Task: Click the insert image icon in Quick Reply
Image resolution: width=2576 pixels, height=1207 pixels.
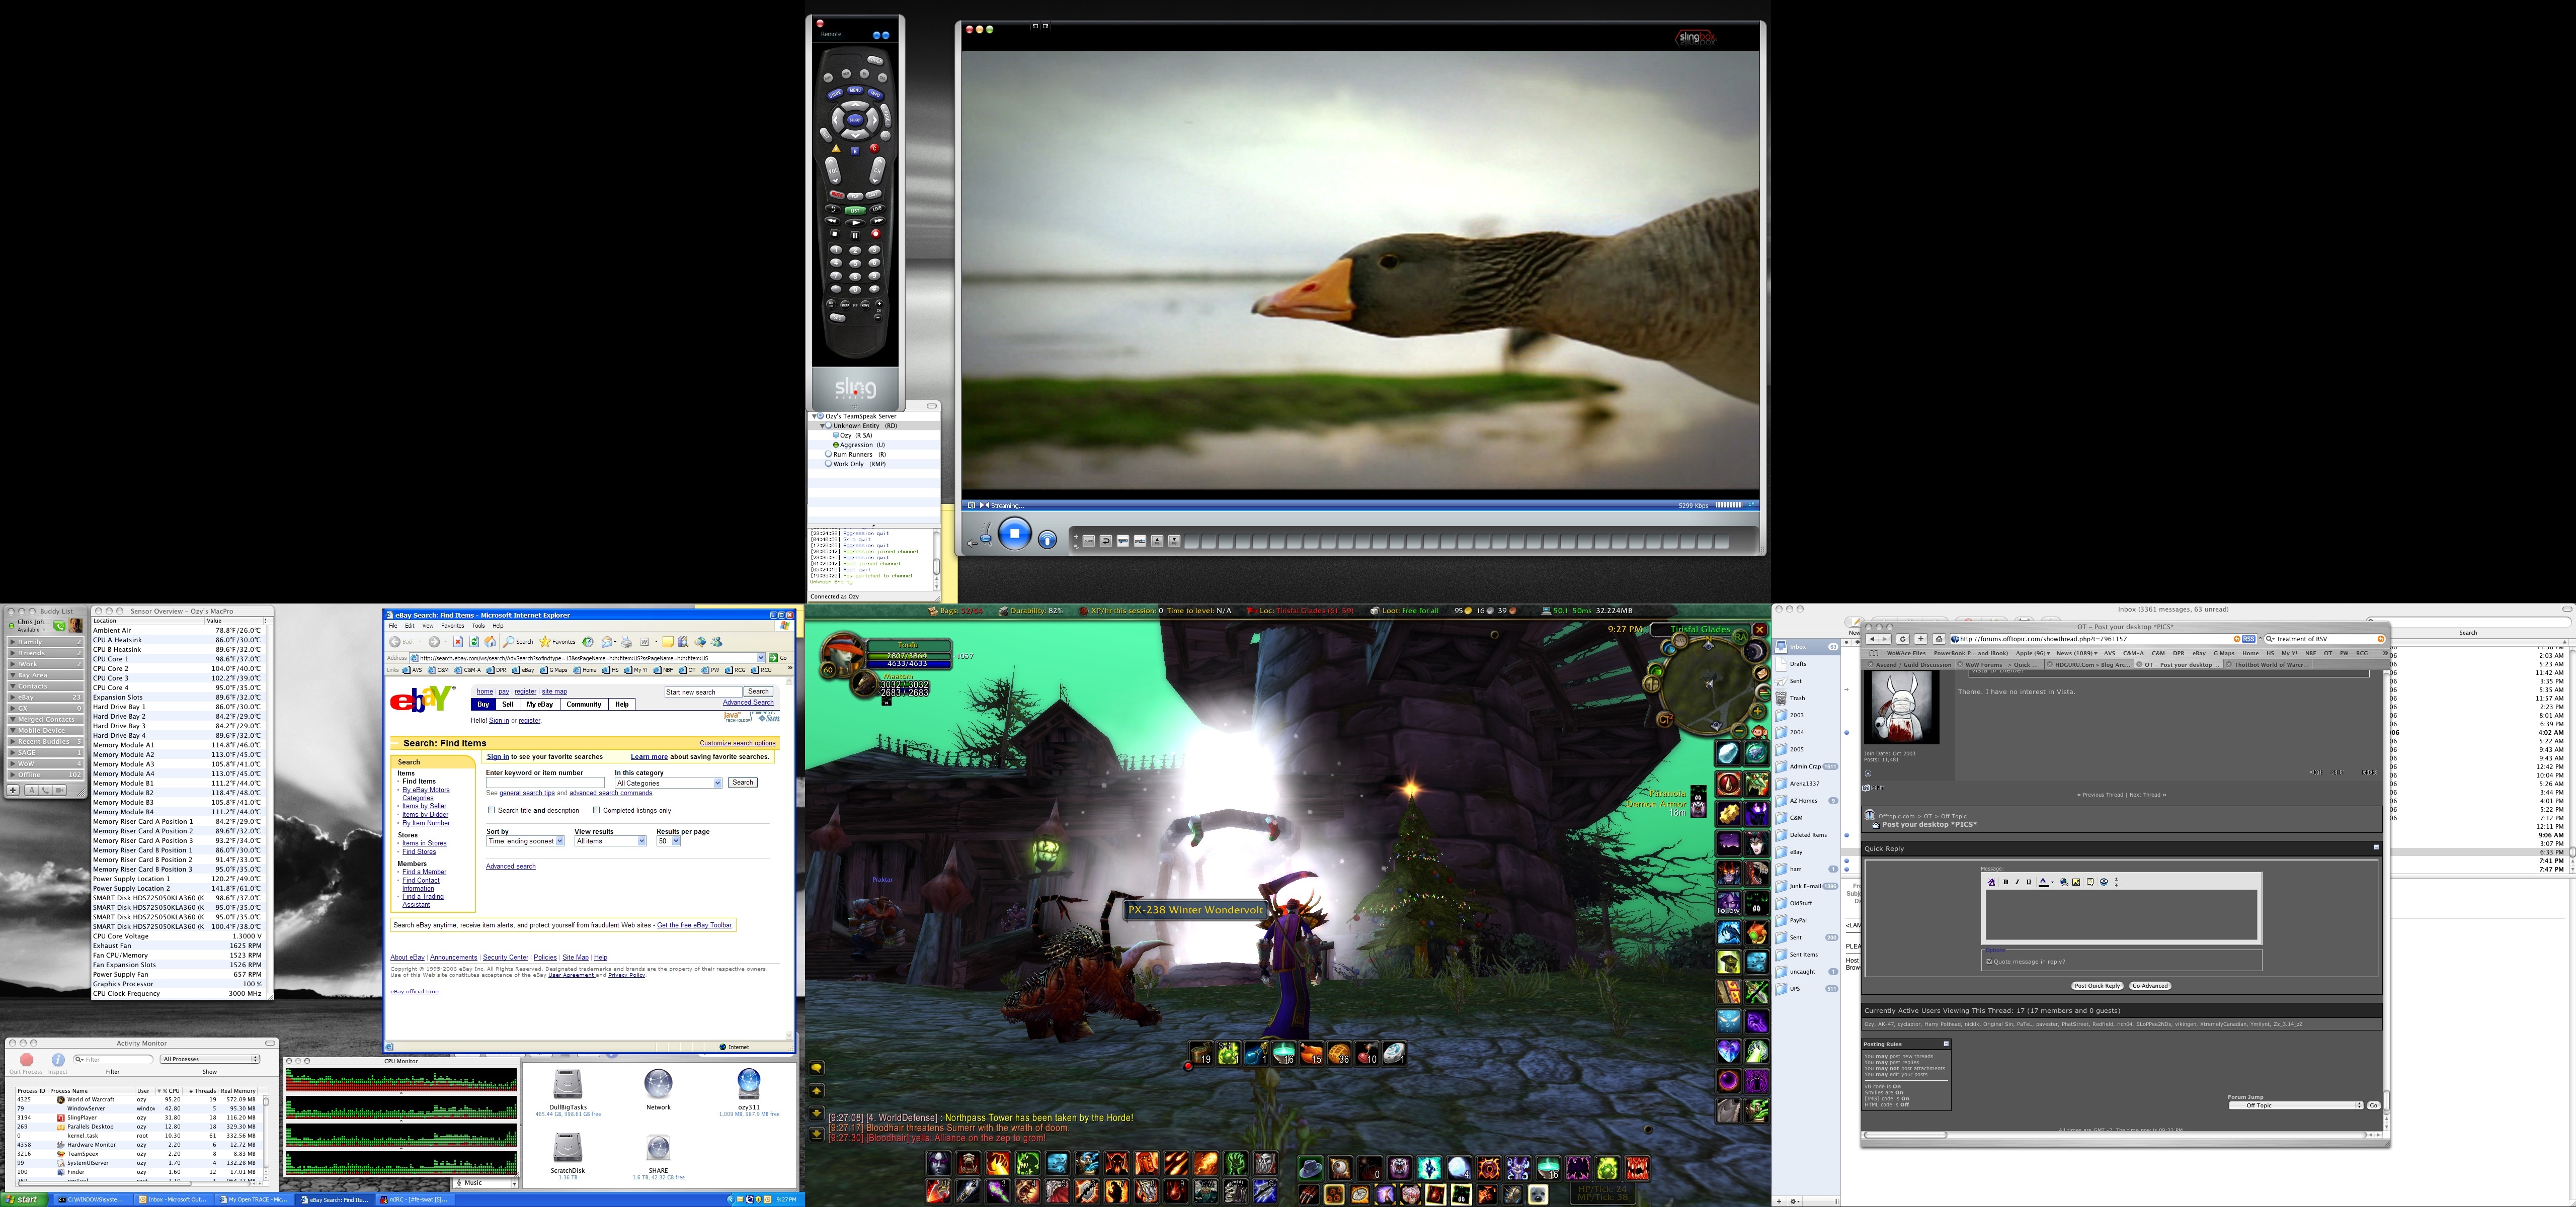Action: click(2076, 882)
